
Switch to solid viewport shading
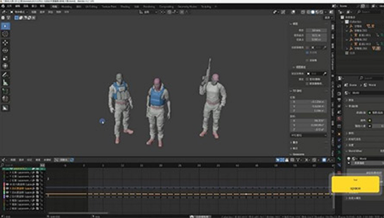pos(313,12)
